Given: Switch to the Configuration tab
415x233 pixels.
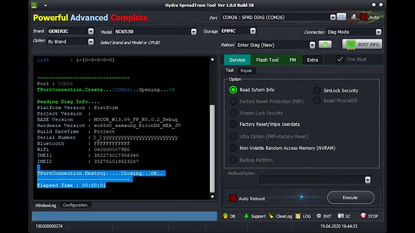Looking at the screenshot, I should pos(75,205).
